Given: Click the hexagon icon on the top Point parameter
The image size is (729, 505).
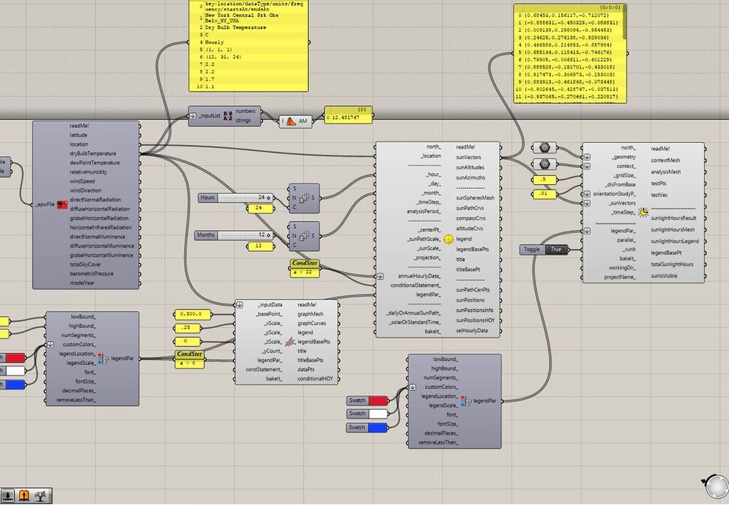Looking at the screenshot, I should [x=545, y=147].
